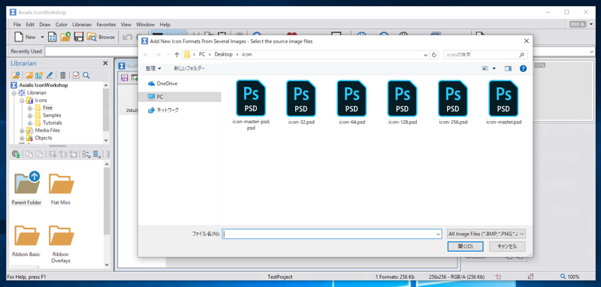Click the Librarian view mode list icon
The image size is (601, 287).
(86, 154)
